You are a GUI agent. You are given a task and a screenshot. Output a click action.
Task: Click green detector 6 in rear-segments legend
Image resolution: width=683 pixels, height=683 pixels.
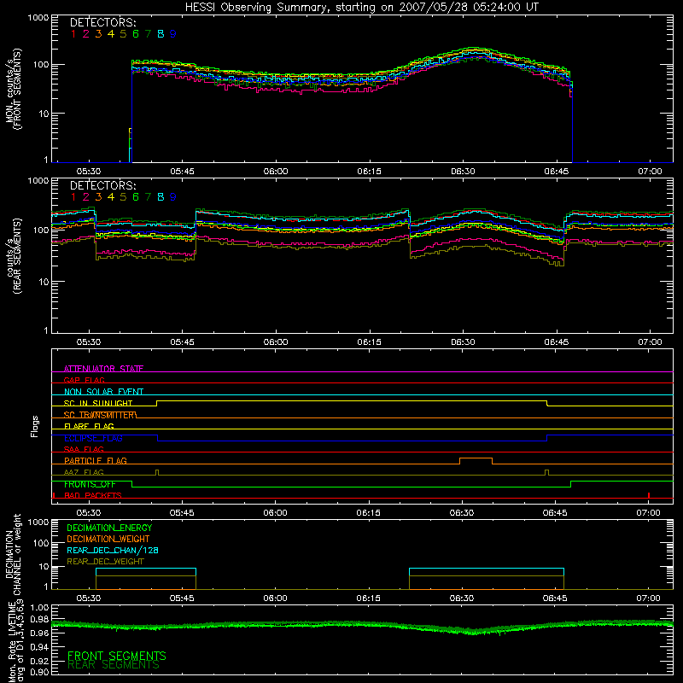[136, 197]
